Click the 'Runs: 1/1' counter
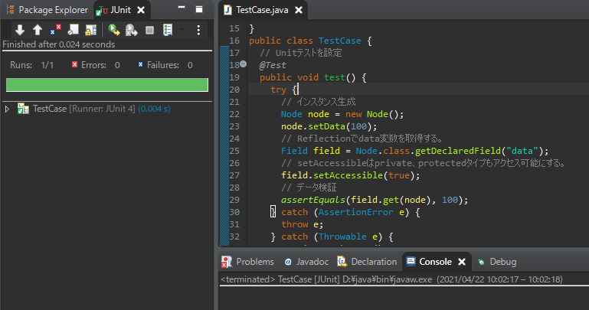The height and width of the screenshot is (310, 589). coord(32,65)
